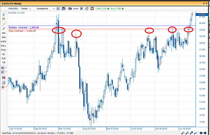Click the detach chart windows icon
The height and width of the screenshot is (135, 210).
tap(87, 9)
